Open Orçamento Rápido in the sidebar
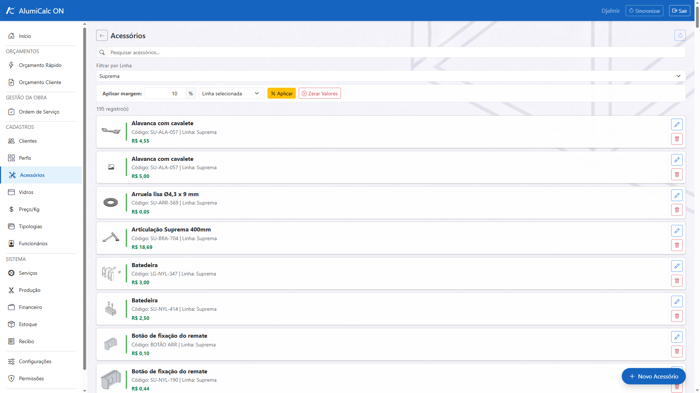The height and width of the screenshot is (393, 700). (x=41, y=65)
